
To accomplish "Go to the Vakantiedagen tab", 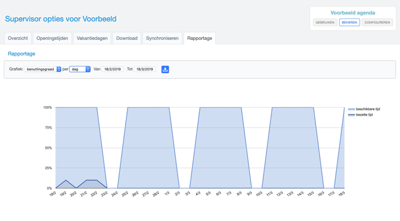I will [x=92, y=38].
